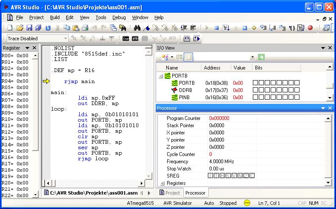This screenshot has height=209, width=336.
Task: Open the I/O View search combo dropdown
Action: point(253,57)
